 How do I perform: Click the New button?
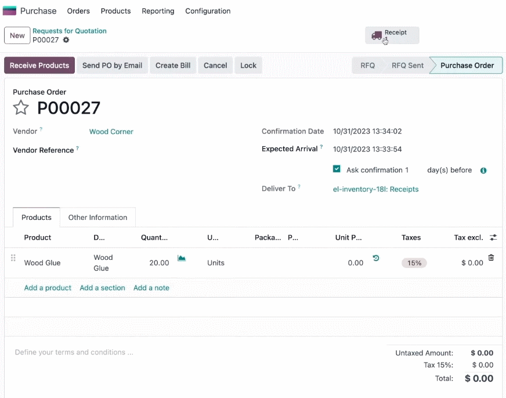tap(17, 35)
